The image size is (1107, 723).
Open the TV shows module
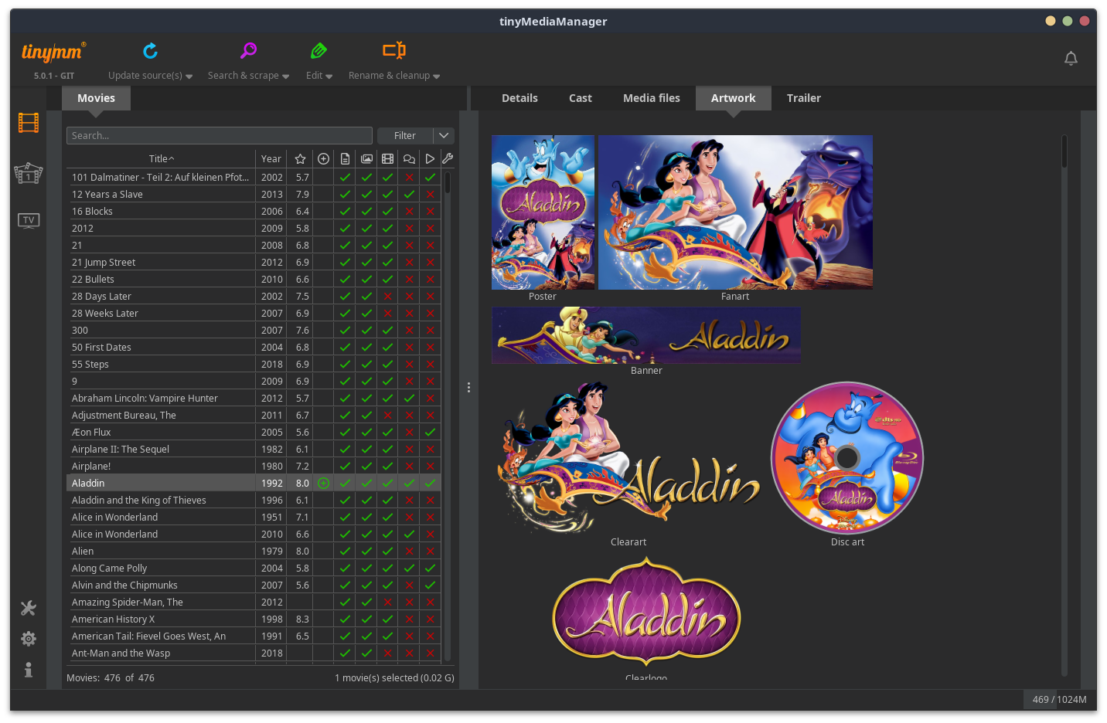tap(29, 221)
